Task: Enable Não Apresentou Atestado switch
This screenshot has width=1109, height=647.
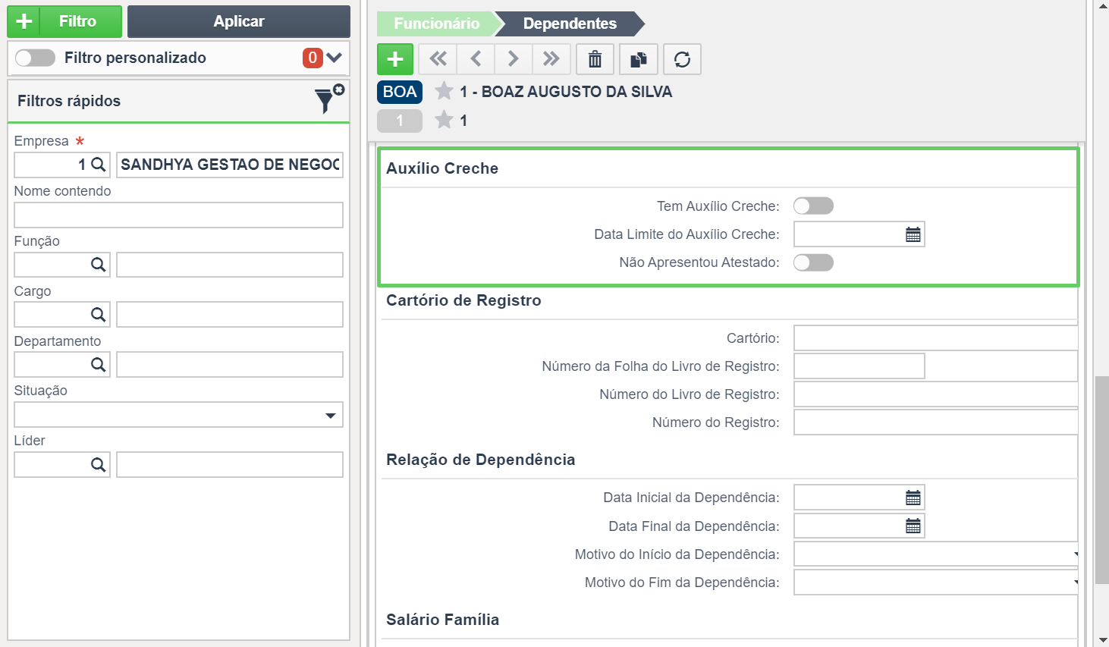Action: tap(813, 262)
